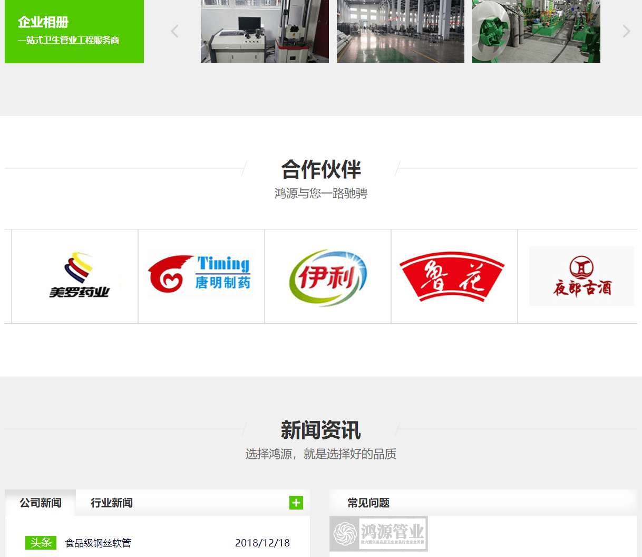Select the 伊利 brand logo

327,275
